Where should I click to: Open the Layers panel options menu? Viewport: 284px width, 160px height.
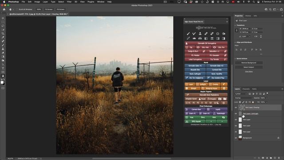click(282, 89)
